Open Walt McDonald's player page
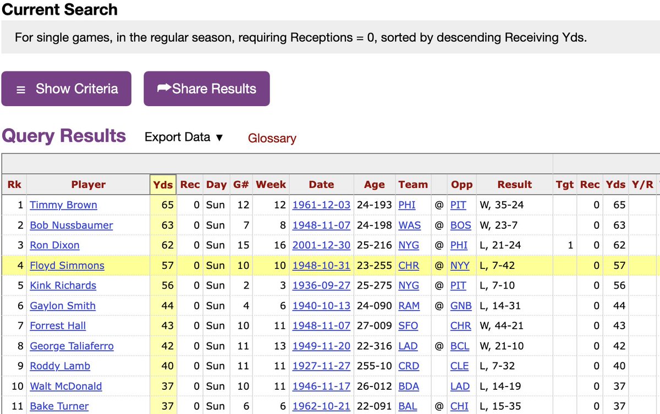Viewport: 660px width, 414px height. (66, 386)
